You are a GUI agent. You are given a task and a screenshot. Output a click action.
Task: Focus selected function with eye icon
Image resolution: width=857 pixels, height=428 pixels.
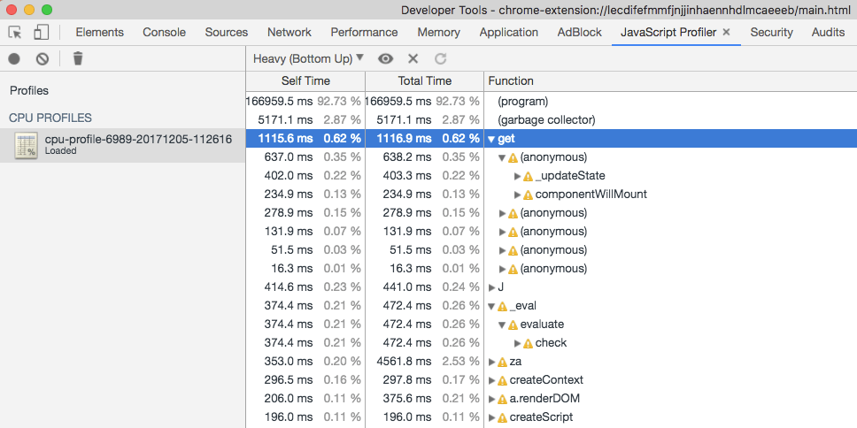click(x=385, y=58)
